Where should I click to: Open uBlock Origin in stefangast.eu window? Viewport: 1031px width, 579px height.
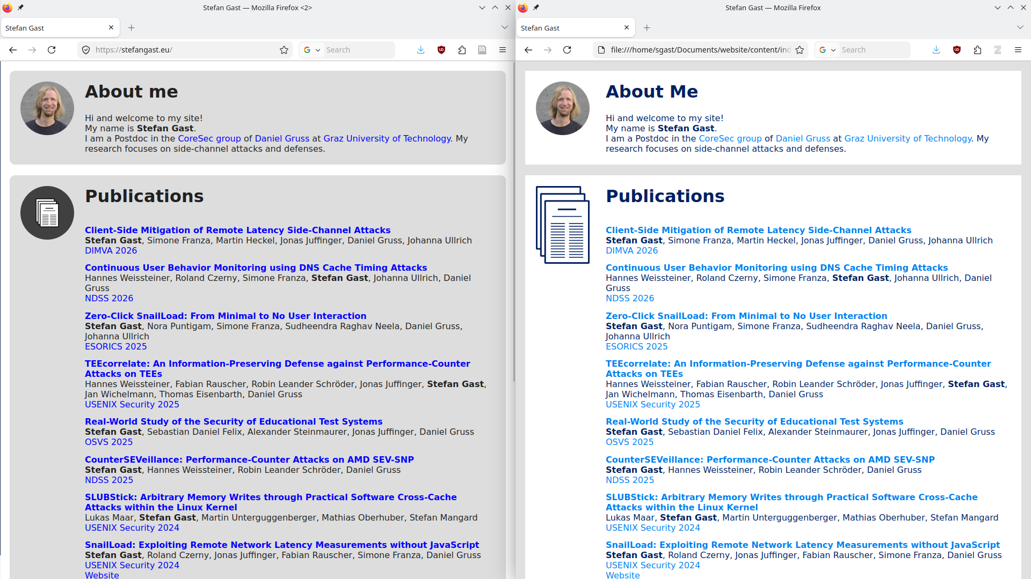(441, 50)
